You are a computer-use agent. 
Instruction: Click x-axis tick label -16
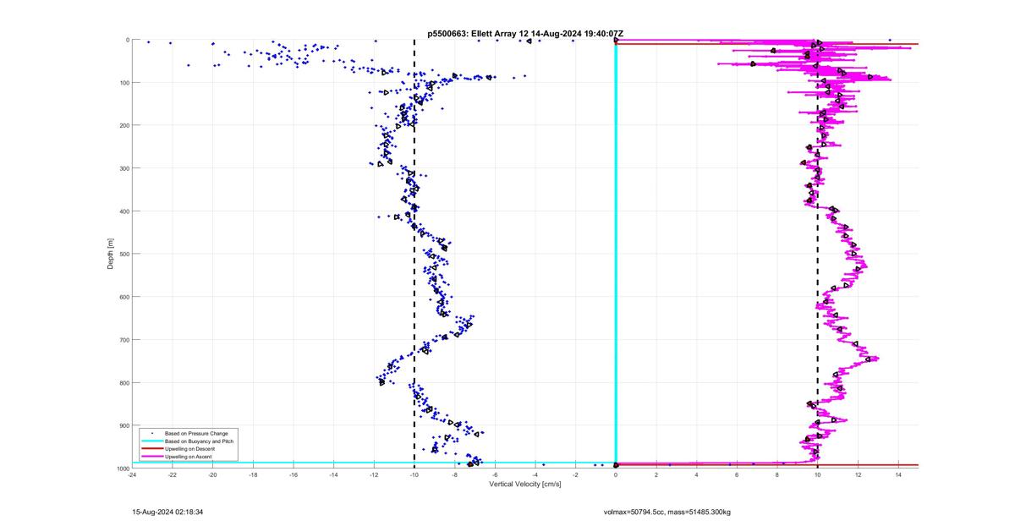tap(294, 474)
